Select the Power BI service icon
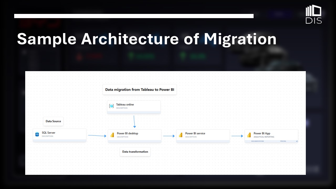Image resolution: width=336 pixels, height=189 pixels. click(180, 135)
